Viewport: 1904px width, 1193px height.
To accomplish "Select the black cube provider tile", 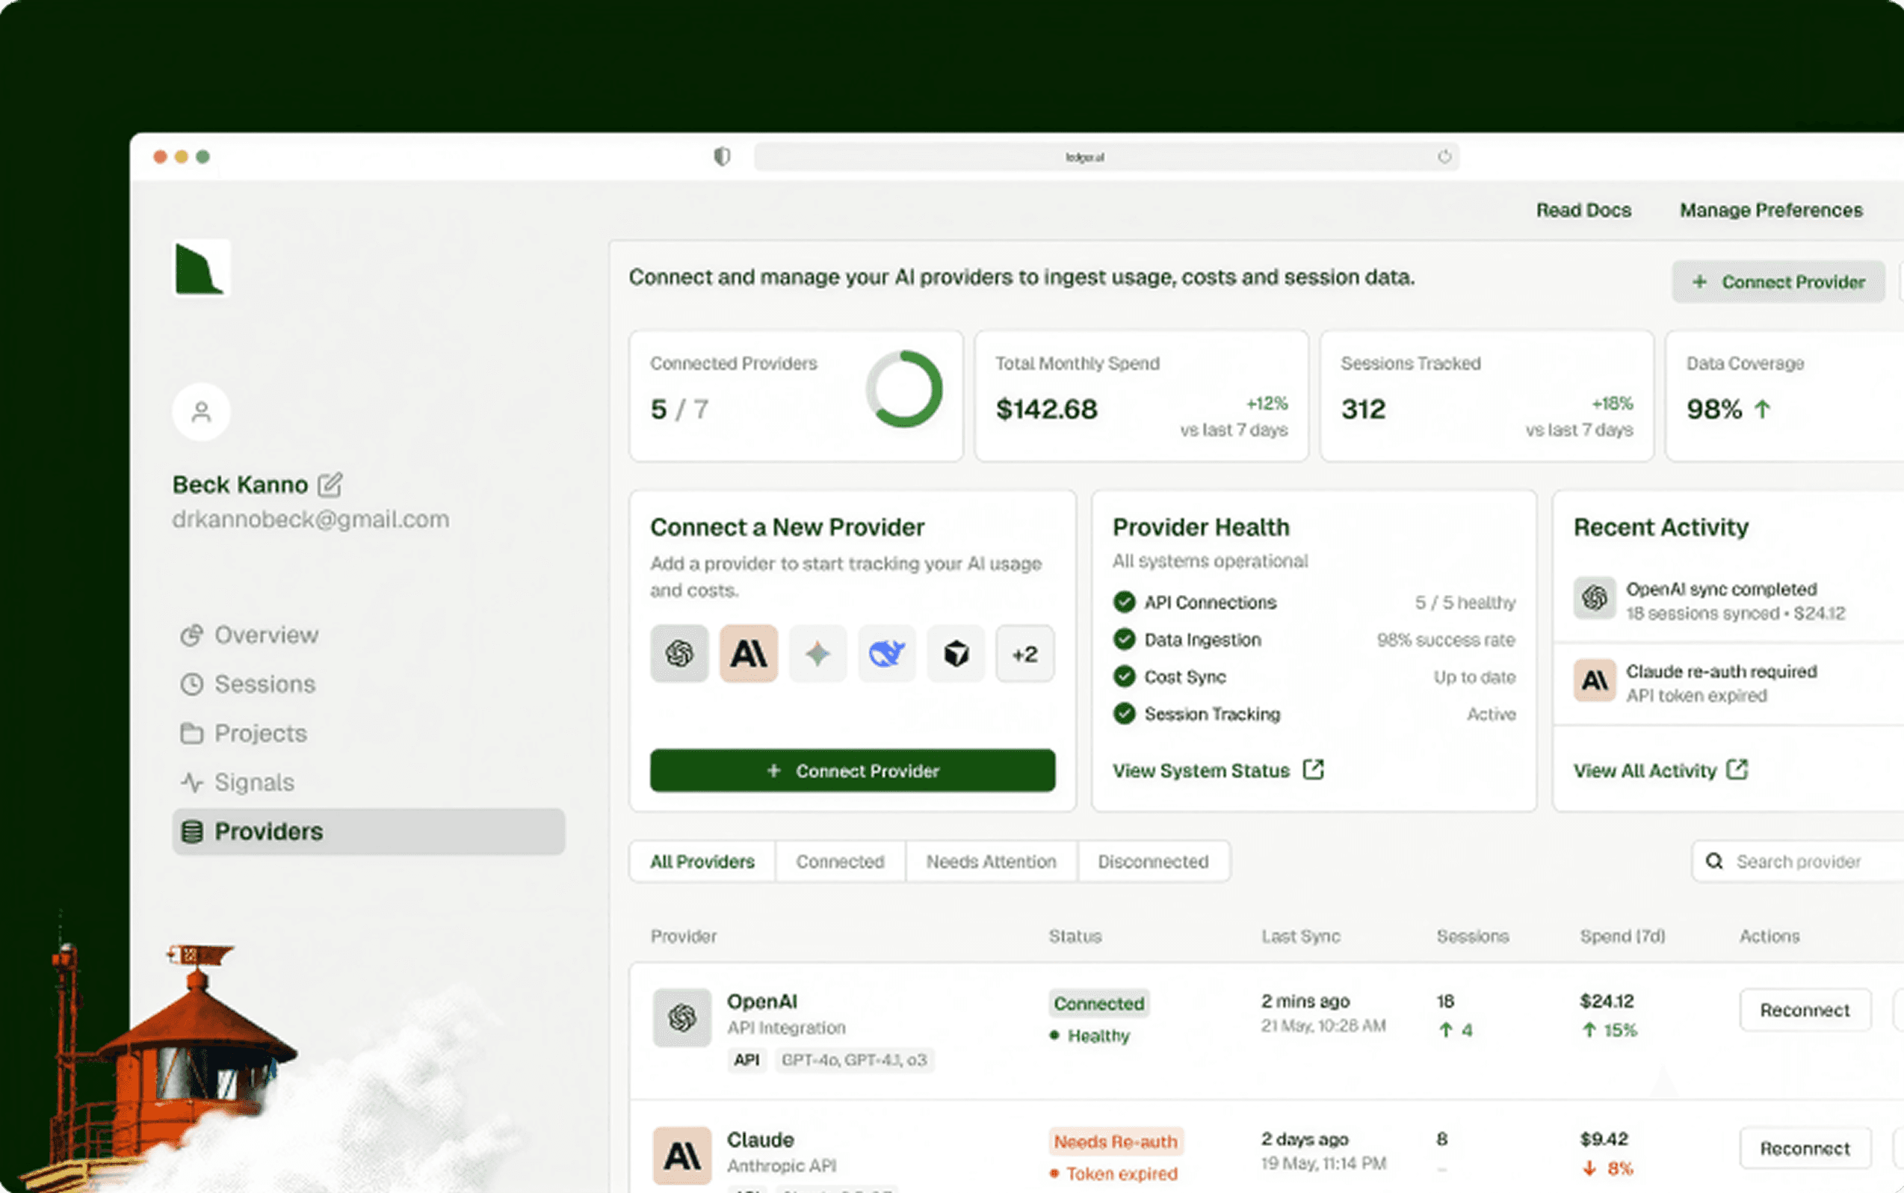I will [x=956, y=653].
